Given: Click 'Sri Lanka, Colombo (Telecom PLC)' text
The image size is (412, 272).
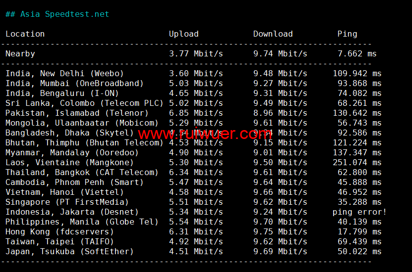Looking at the screenshot, I should [84, 103].
